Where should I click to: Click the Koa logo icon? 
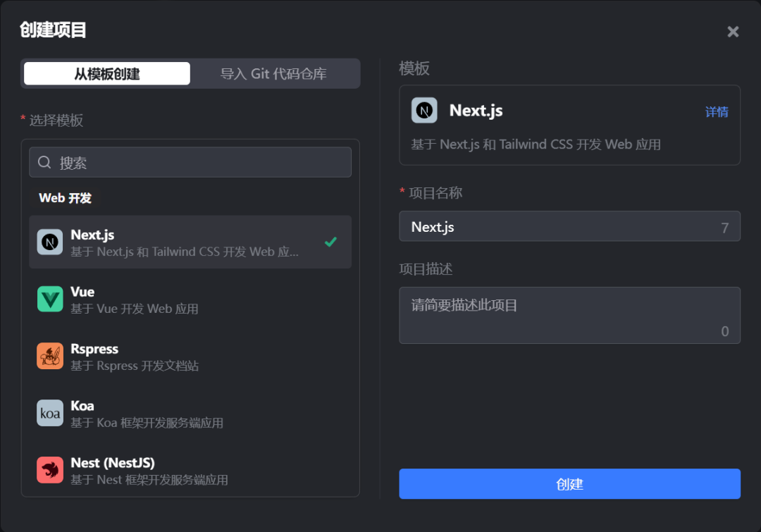tap(50, 414)
